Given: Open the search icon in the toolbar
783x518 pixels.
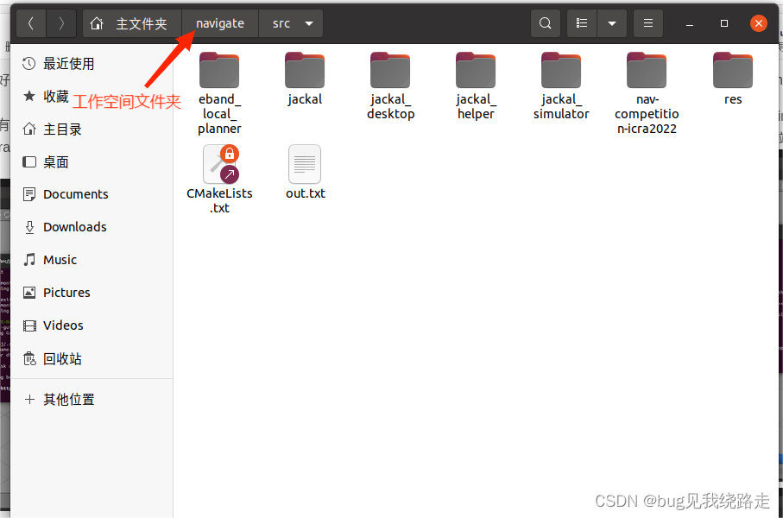Looking at the screenshot, I should (x=545, y=23).
